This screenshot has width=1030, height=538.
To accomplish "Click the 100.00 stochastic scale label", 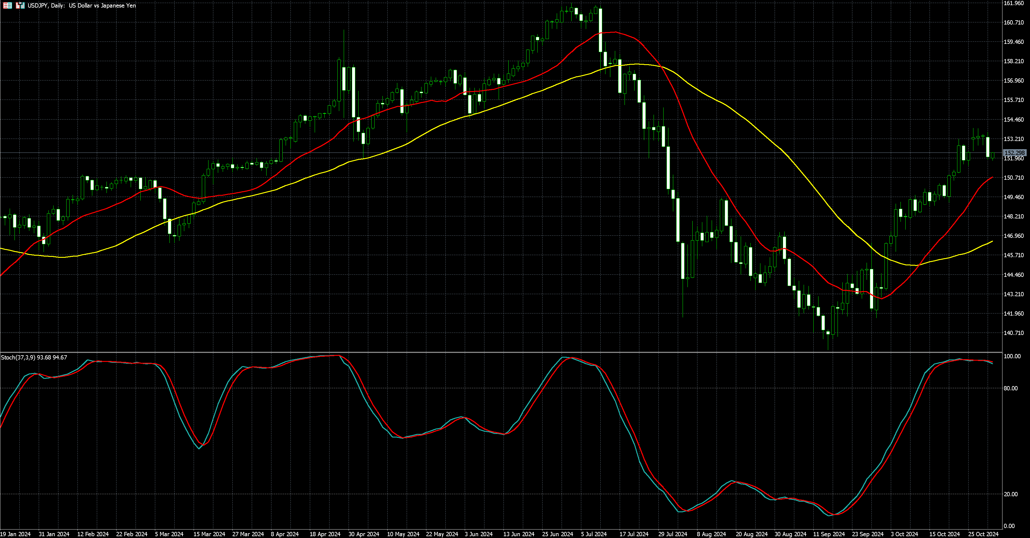I will (x=1012, y=356).
